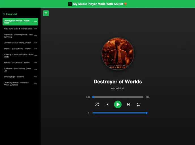Screen dimensions: 195x145
Task: Click the playlist icon next to Song List
Action: coord(4,14)
